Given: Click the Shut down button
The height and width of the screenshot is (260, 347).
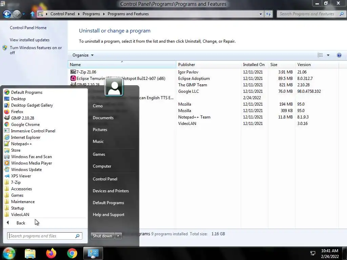Looking at the screenshot, I should pyautogui.click(x=102, y=236).
